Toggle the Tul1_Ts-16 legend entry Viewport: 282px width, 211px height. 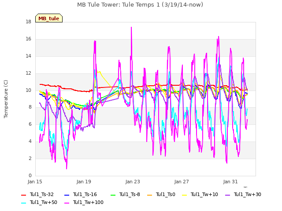click(x=81, y=194)
